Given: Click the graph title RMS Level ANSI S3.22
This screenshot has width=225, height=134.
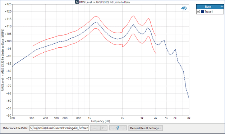Looking at the screenshot, I should [x=104, y=2].
